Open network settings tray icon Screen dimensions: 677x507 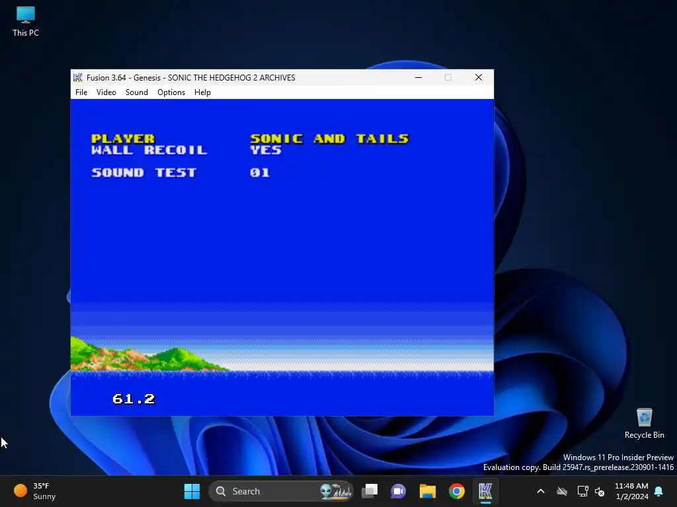[582, 491]
